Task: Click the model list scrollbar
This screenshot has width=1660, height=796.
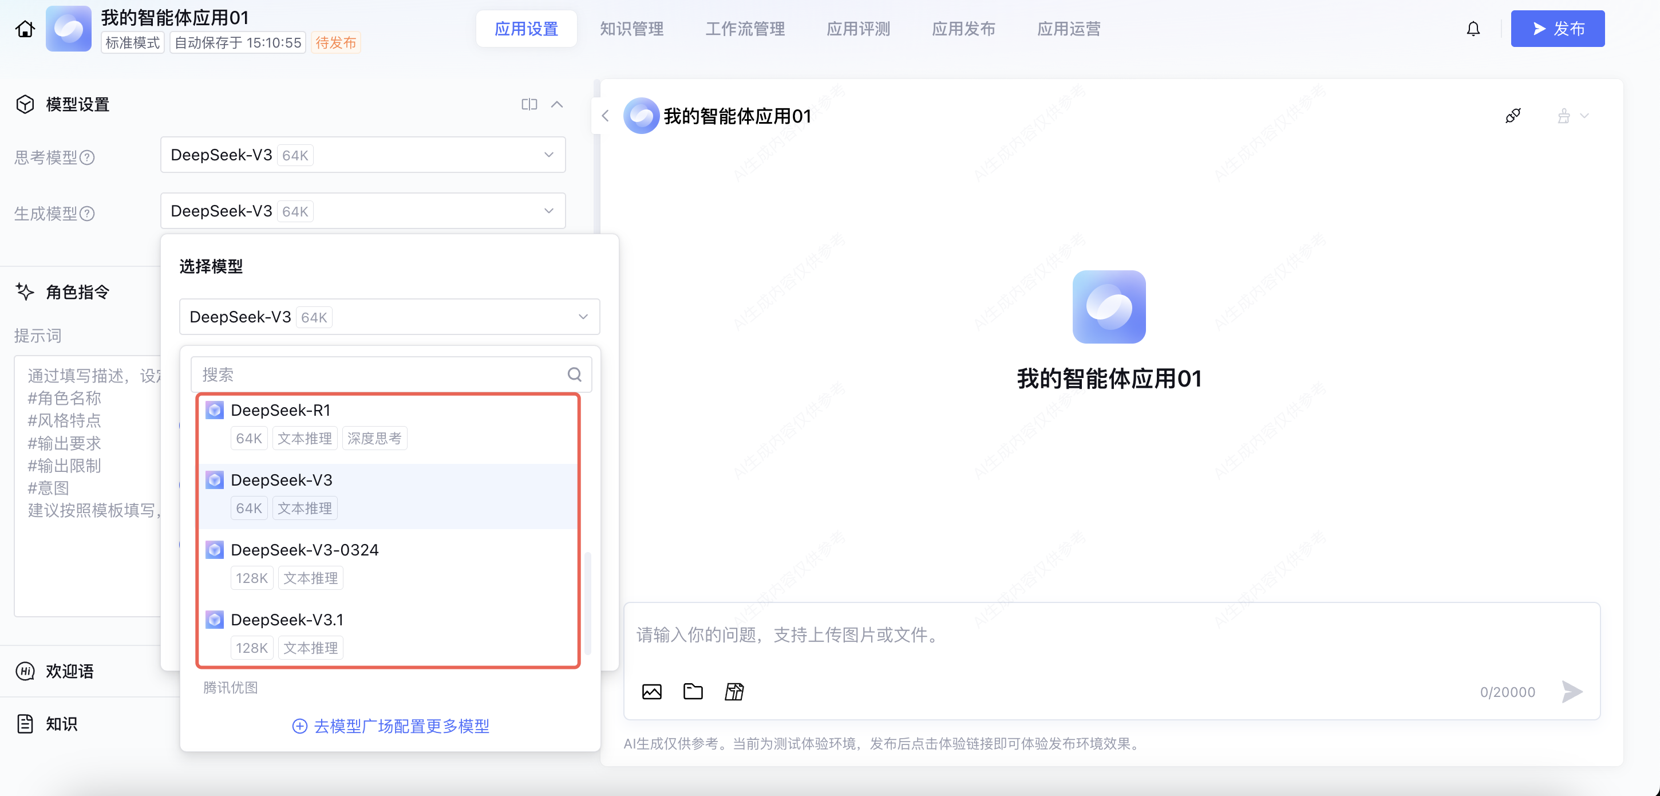Action: point(588,602)
